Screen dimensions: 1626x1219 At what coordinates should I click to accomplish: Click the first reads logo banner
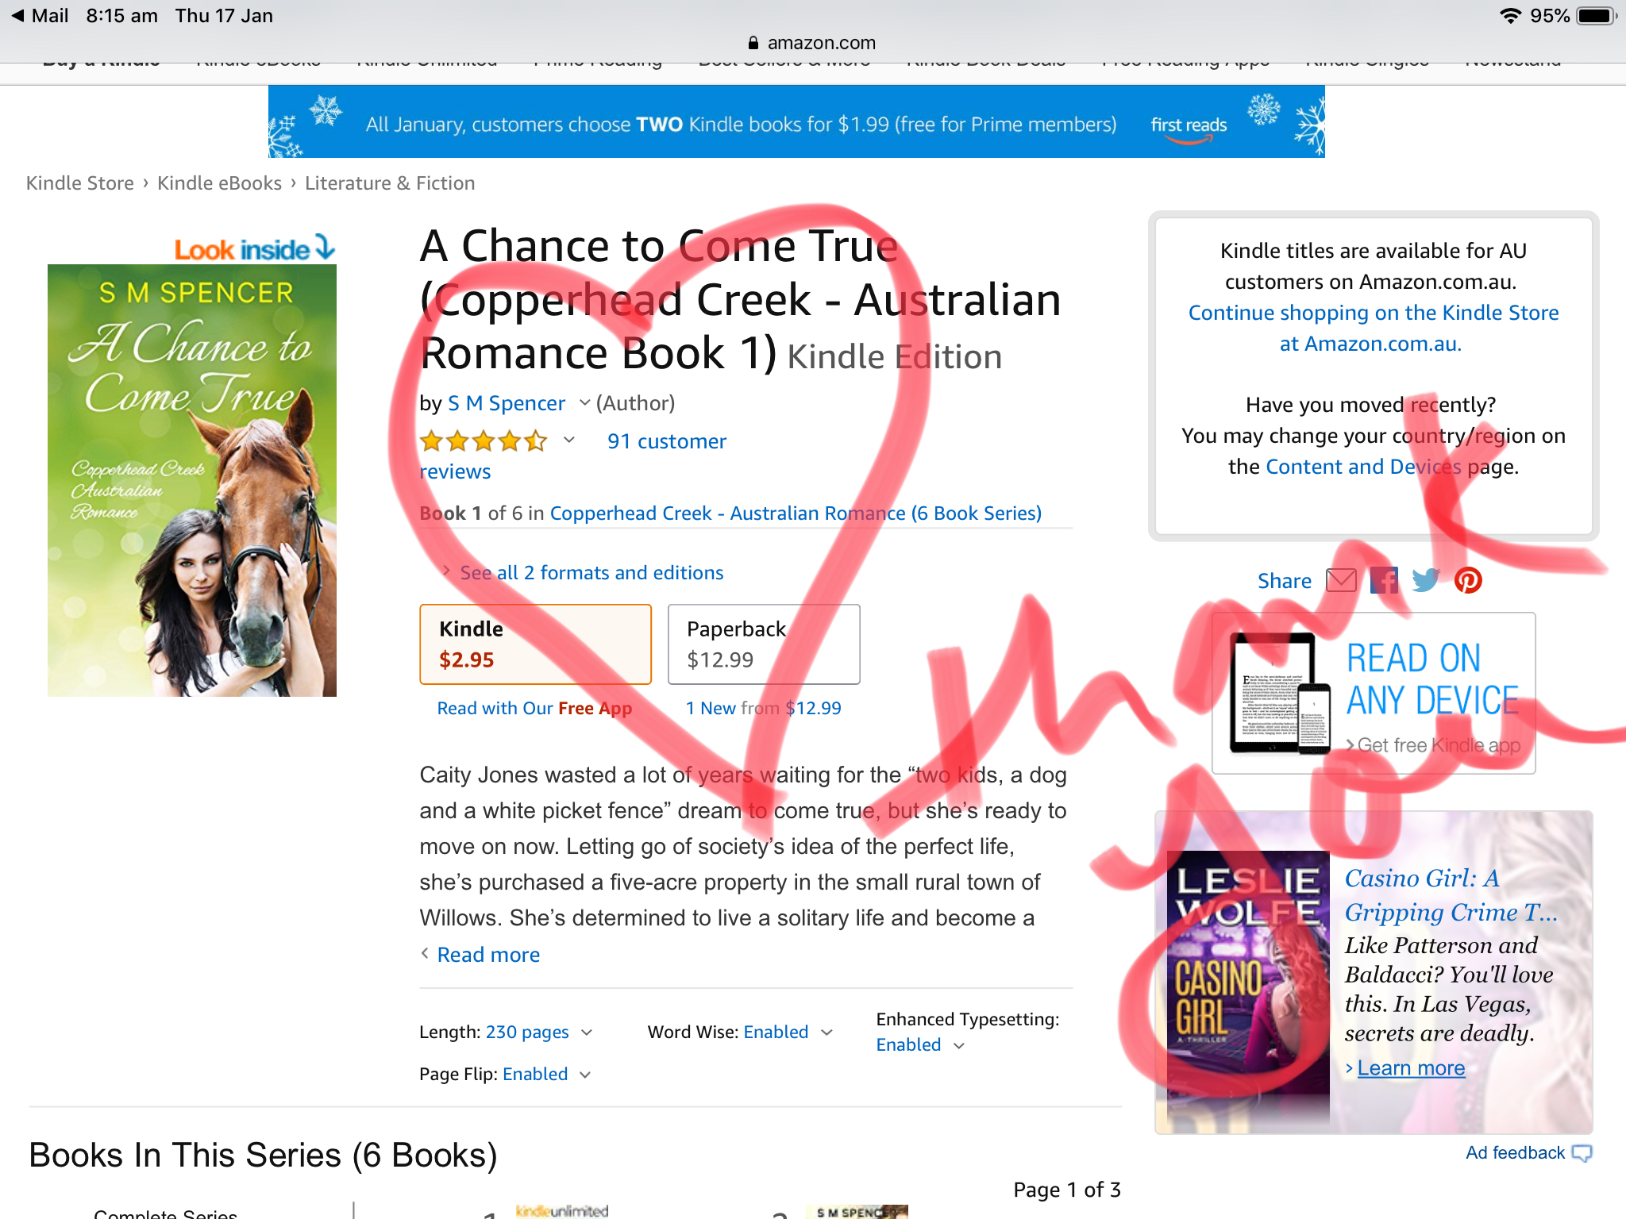tap(1189, 125)
